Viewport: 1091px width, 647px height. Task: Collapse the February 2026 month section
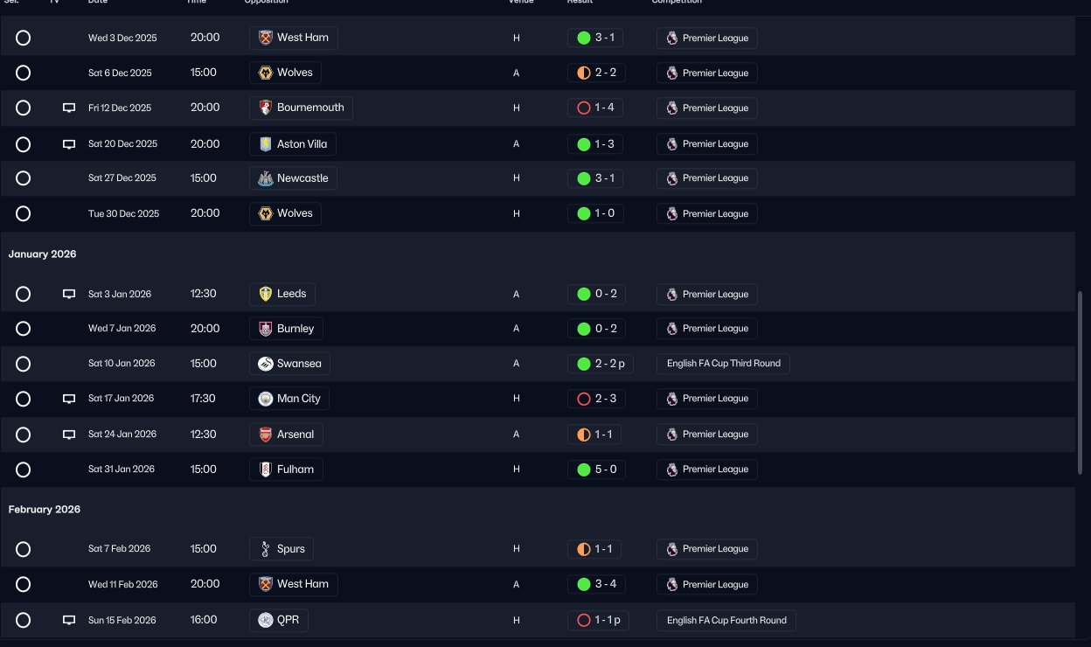tap(45, 510)
